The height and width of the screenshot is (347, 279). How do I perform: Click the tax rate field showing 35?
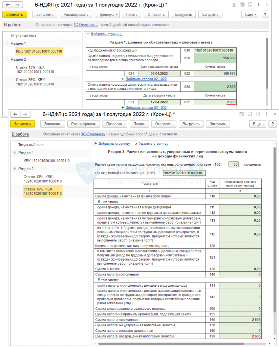pos(233,164)
